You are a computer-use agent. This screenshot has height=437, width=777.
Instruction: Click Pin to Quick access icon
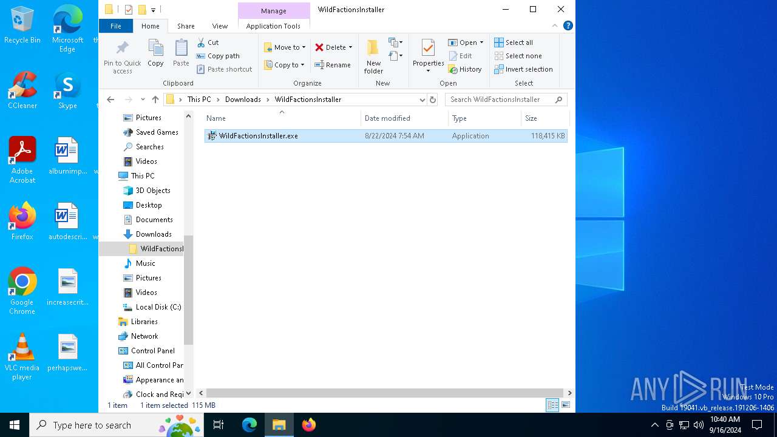point(122,57)
